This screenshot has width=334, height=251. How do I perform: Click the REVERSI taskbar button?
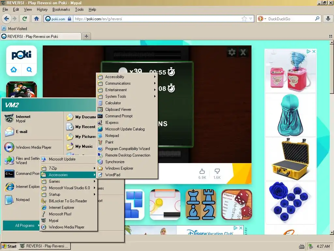[x=44, y=246]
